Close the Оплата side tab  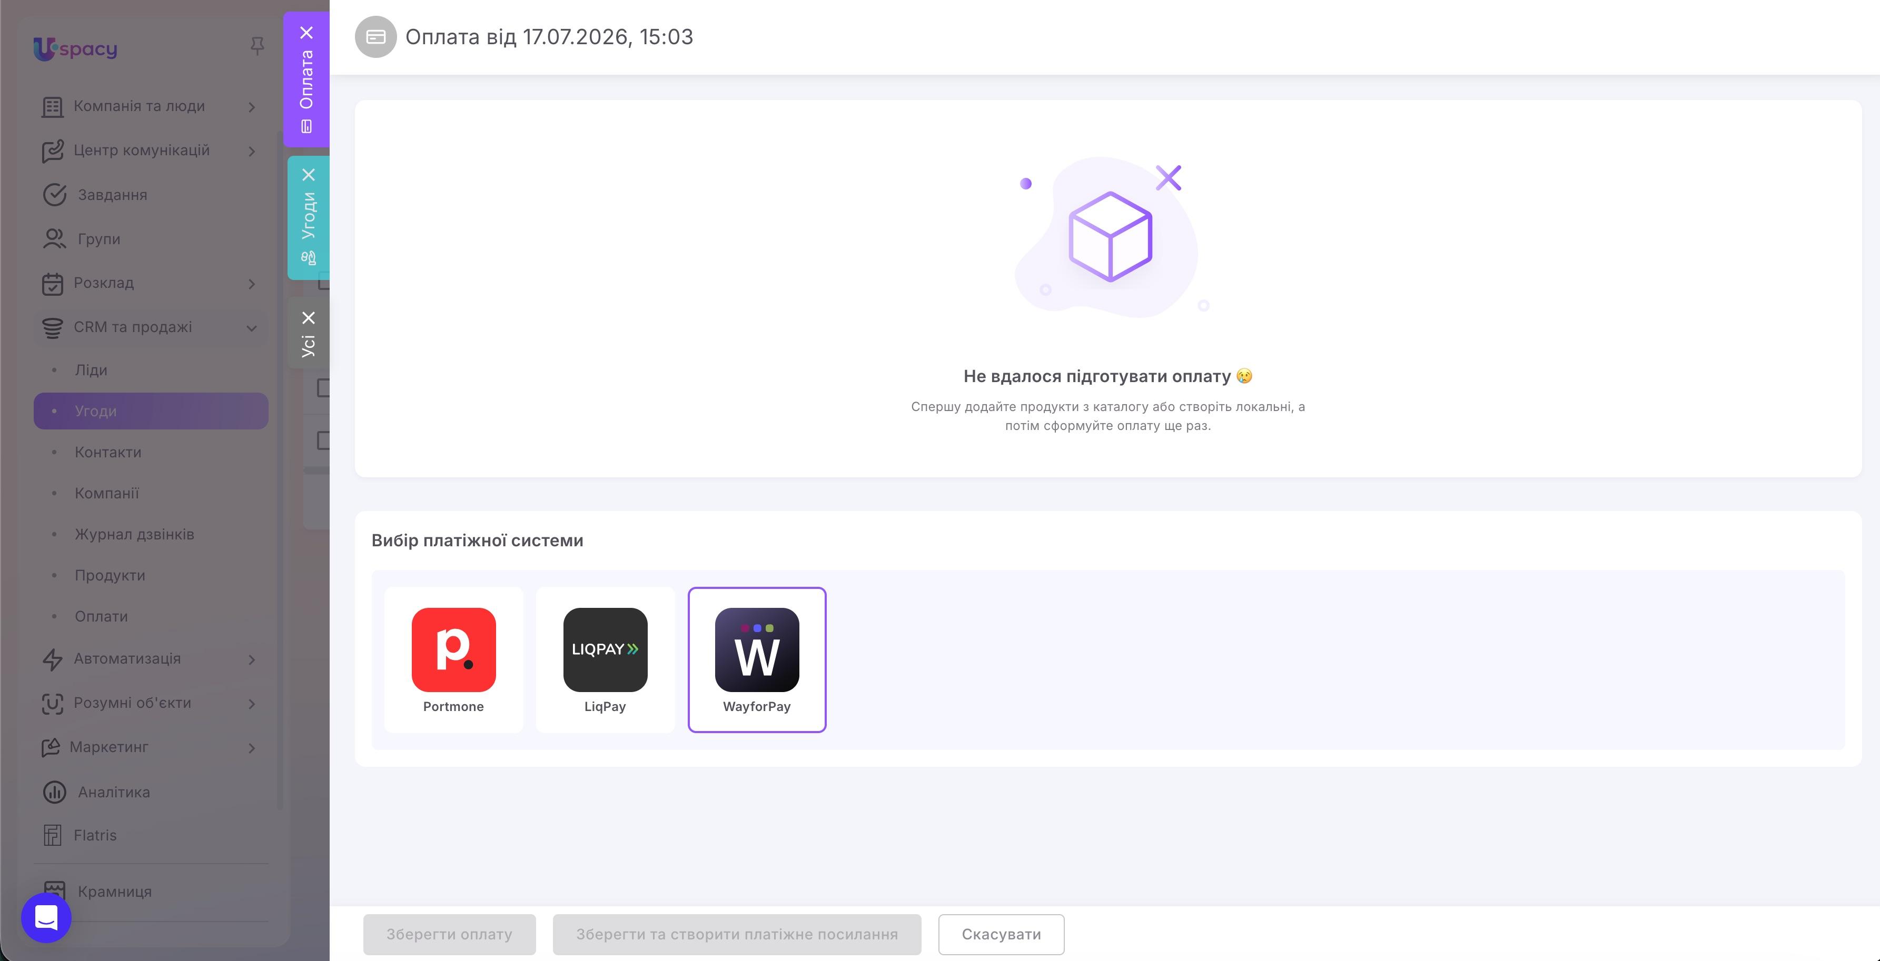click(306, 33)
